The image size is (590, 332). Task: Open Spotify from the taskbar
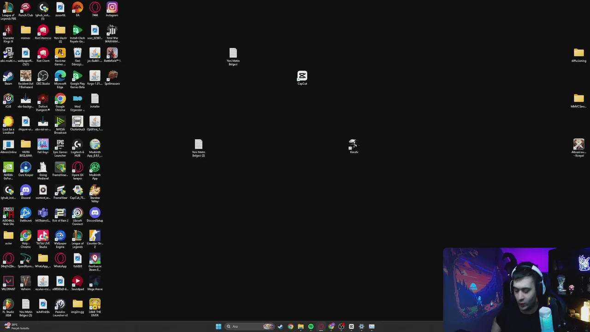click(x=311, y=326)
